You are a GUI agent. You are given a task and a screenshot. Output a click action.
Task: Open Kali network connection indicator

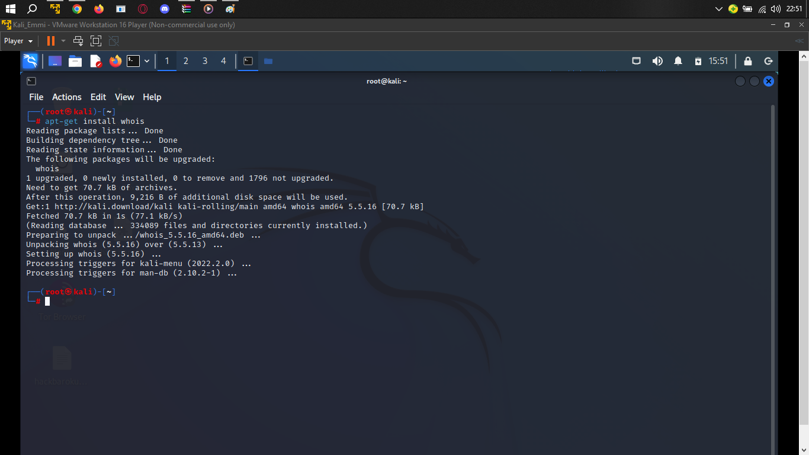pyautogui.click(x=637, y=61)
